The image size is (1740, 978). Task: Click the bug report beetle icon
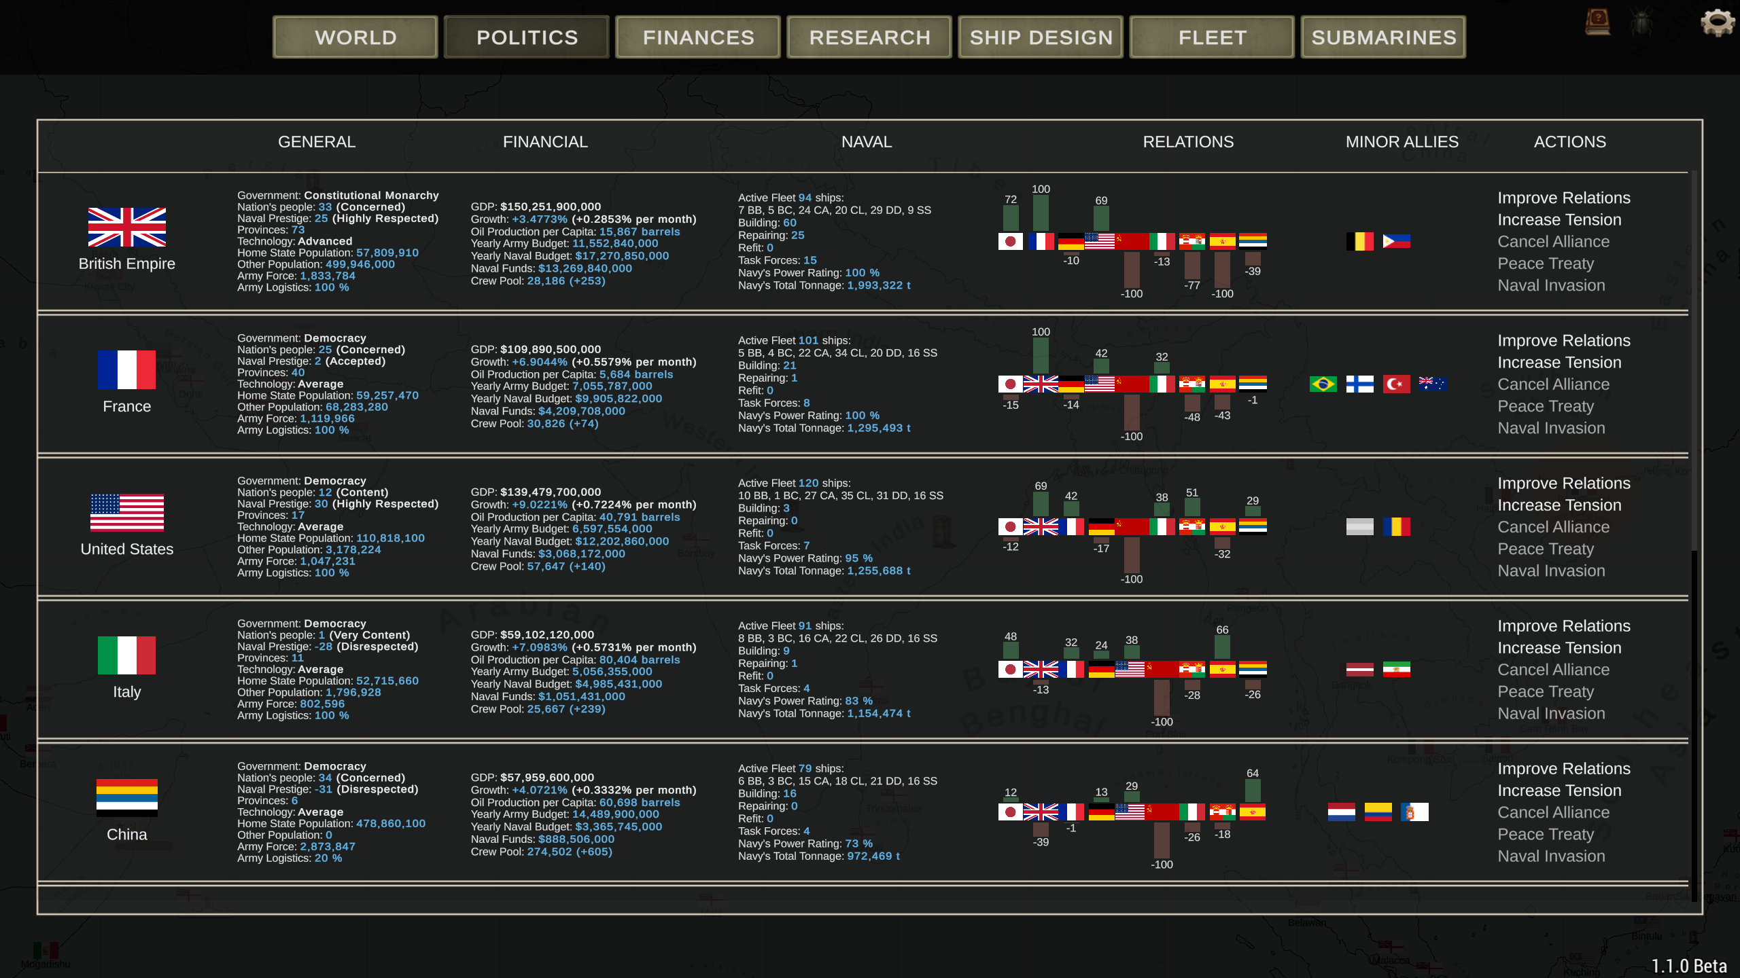(1641, 22)
